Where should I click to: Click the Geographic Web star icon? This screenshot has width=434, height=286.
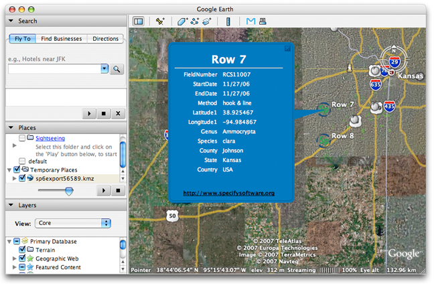[x=30, y=259]
